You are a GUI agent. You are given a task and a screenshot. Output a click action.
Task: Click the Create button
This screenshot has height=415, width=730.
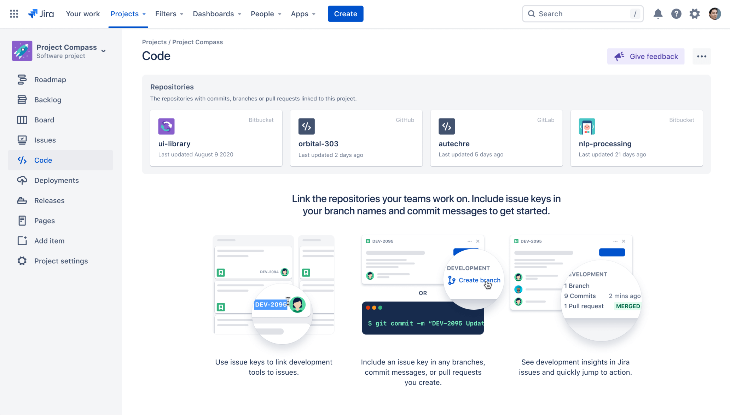pos(346,13)
